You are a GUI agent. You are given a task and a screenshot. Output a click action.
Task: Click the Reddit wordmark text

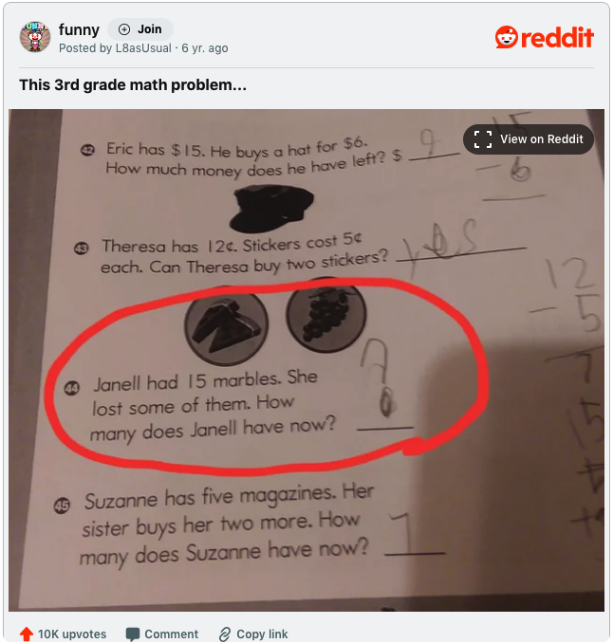coord(557,38)
